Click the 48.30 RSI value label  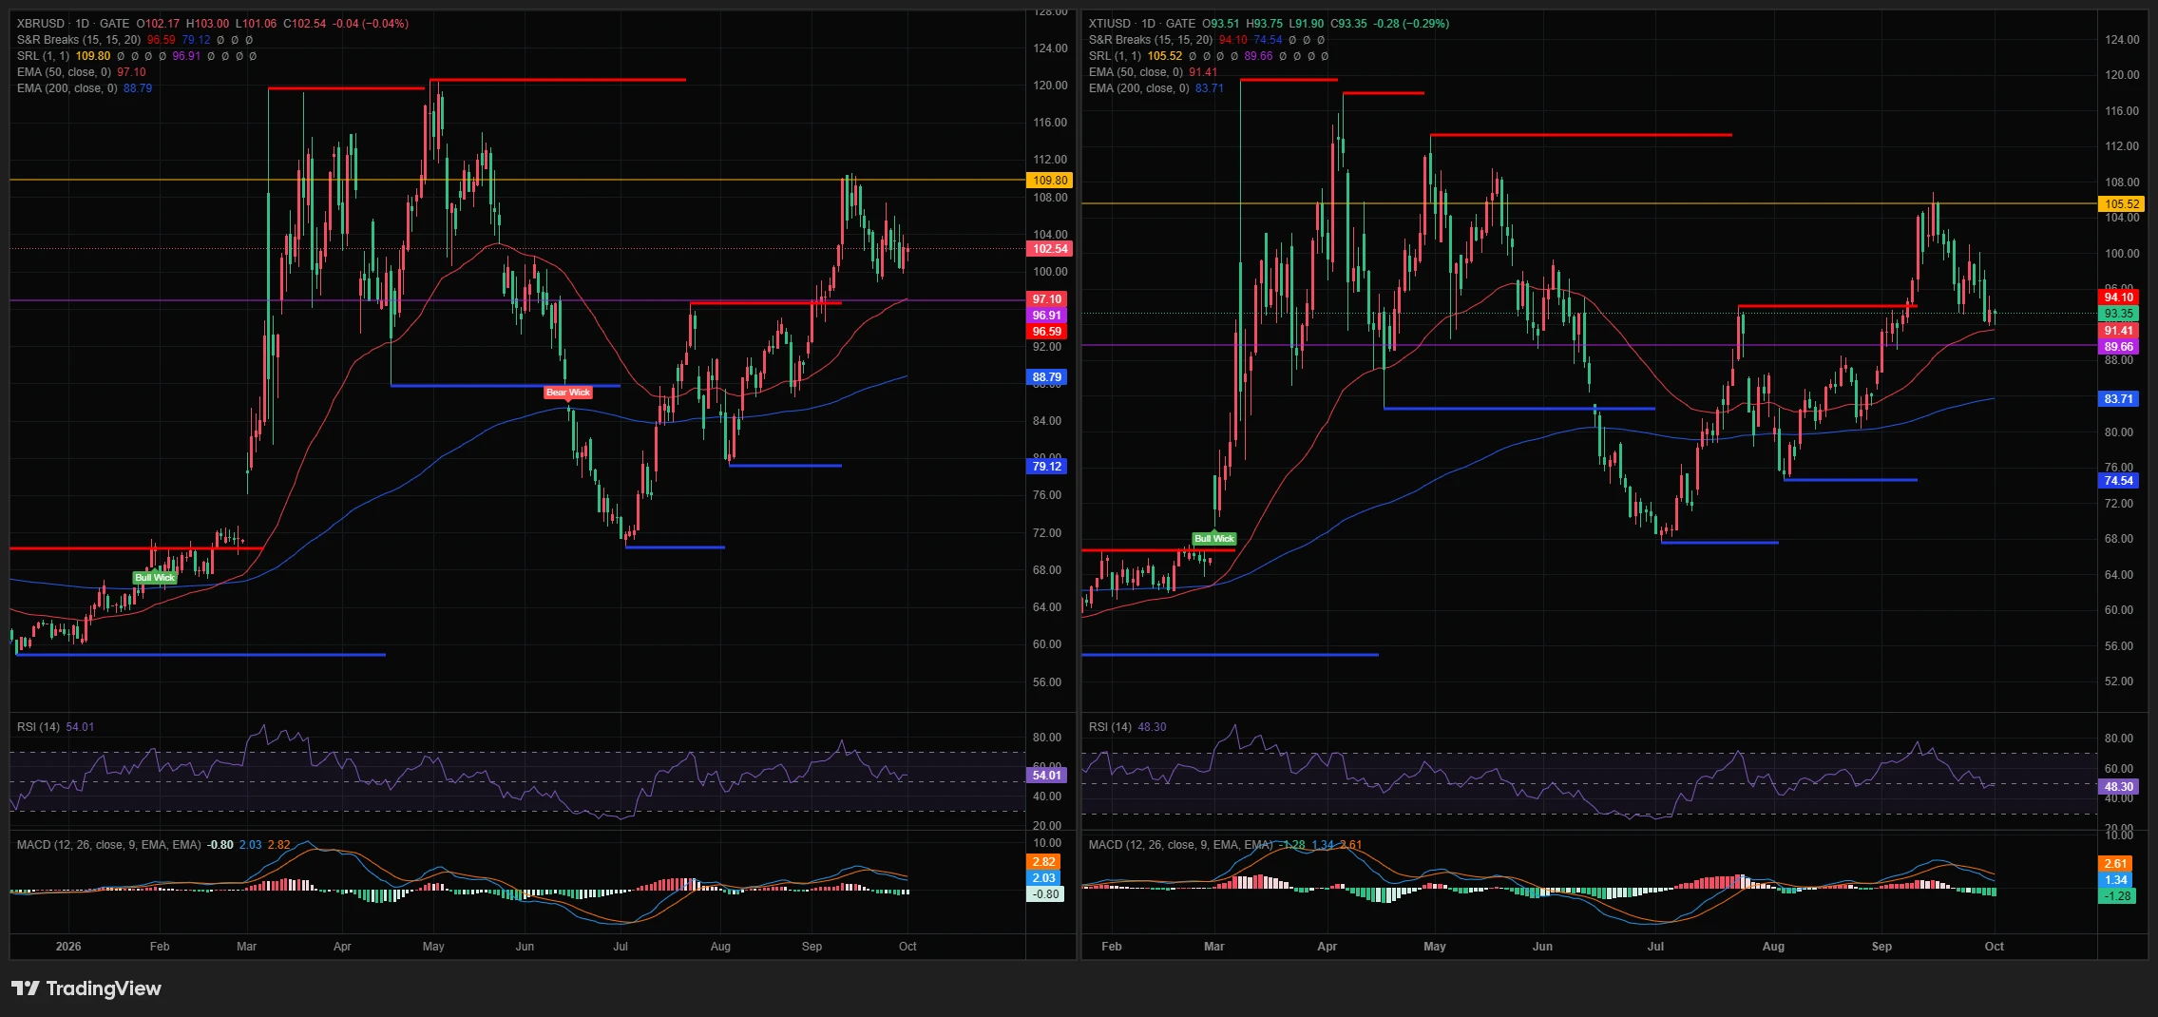2119,787
